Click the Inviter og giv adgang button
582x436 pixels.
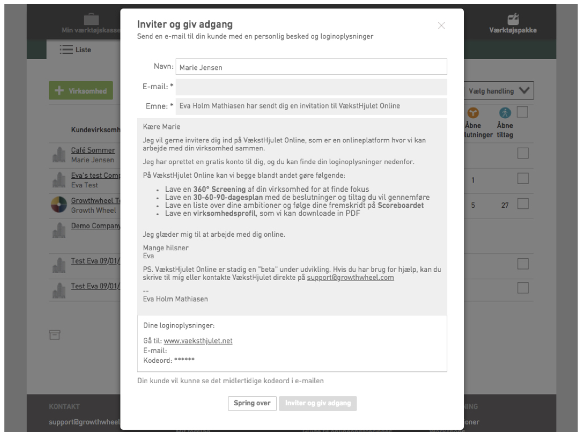318,403
